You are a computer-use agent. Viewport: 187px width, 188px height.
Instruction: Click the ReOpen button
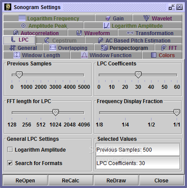point(25,180)
